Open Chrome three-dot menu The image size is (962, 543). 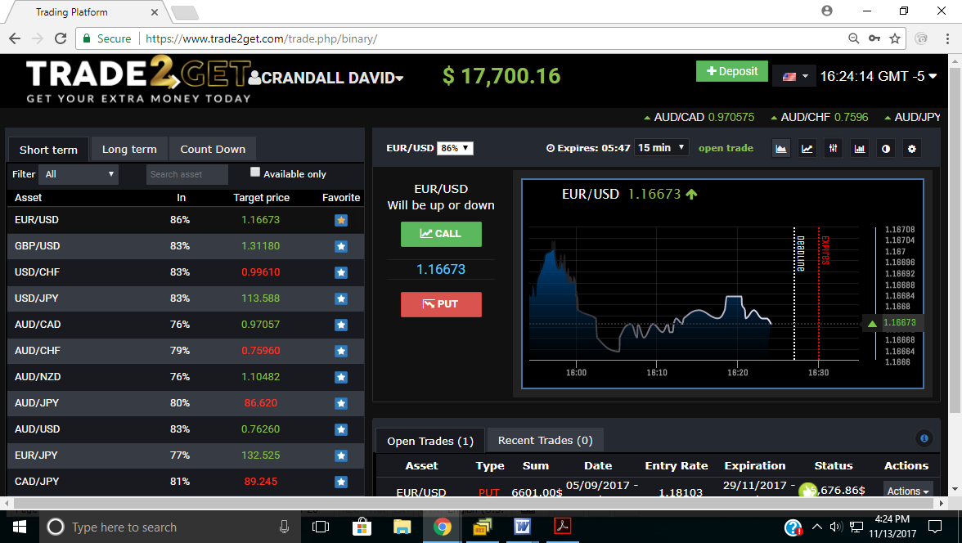[x=947, y=38]
